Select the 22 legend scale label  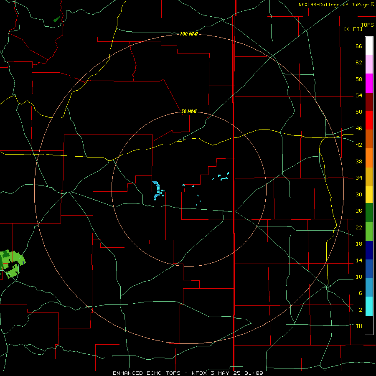click(x=359, y=228)
